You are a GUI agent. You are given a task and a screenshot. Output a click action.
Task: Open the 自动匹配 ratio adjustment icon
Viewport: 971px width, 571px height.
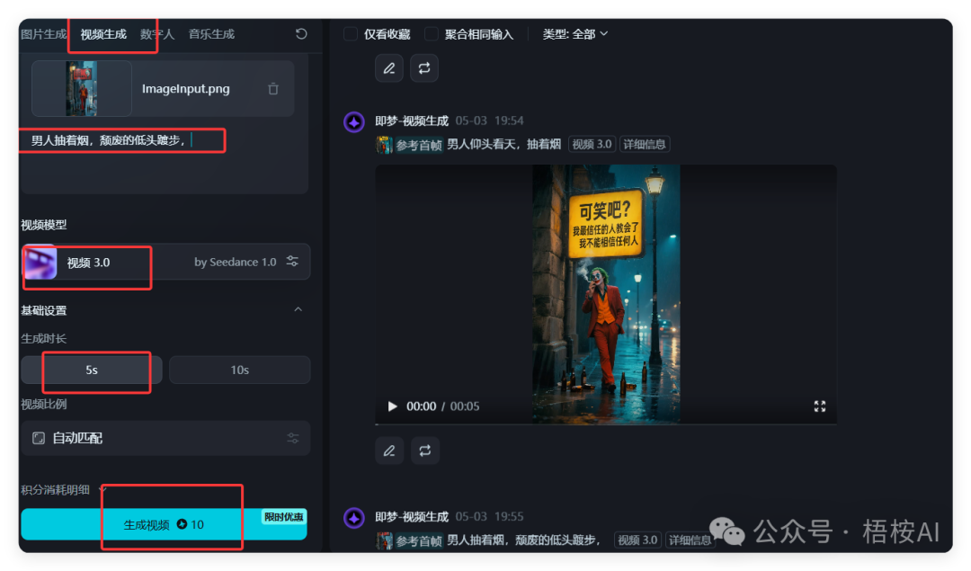[x=292, y=438]
